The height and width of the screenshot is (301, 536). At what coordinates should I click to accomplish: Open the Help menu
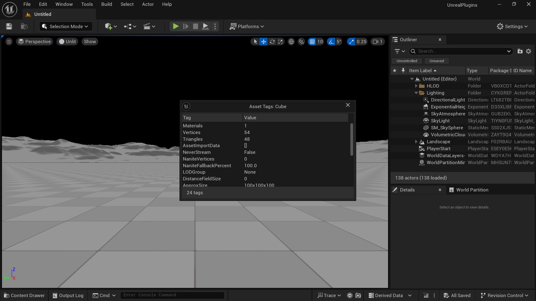167,4
